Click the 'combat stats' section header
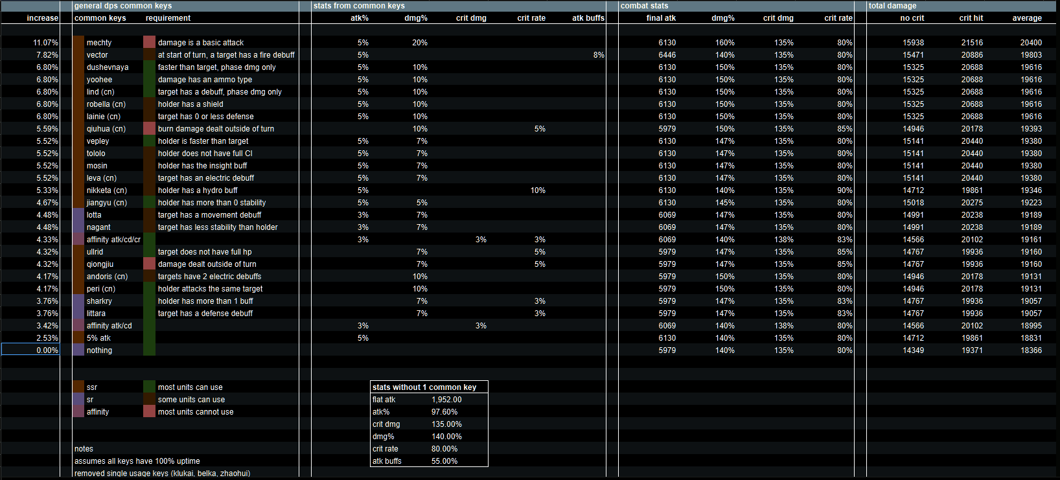The image size is (1060, 480). click(x=644, y=6)
